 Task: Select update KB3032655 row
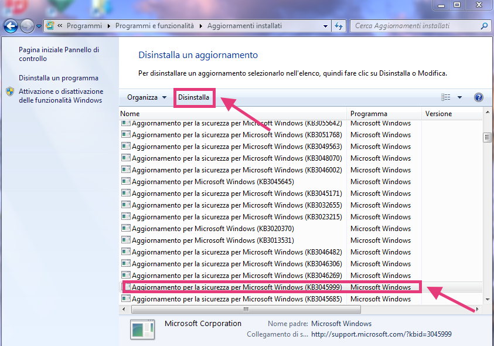coord(301,205)
